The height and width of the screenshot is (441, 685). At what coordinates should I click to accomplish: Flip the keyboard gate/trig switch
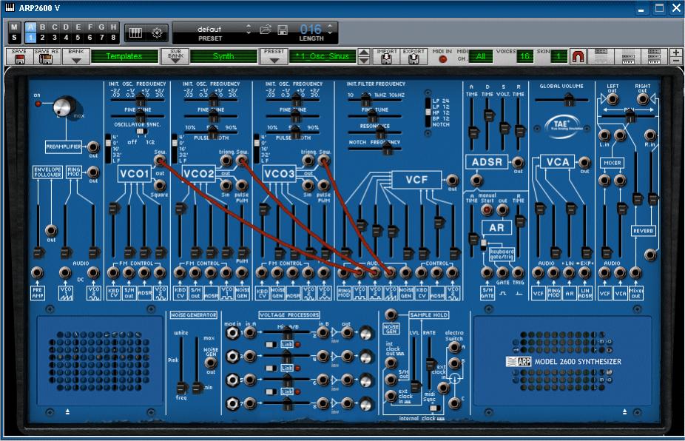click(483, 244)
